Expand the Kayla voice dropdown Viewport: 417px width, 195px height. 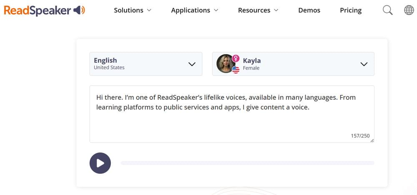click(293, 64)
